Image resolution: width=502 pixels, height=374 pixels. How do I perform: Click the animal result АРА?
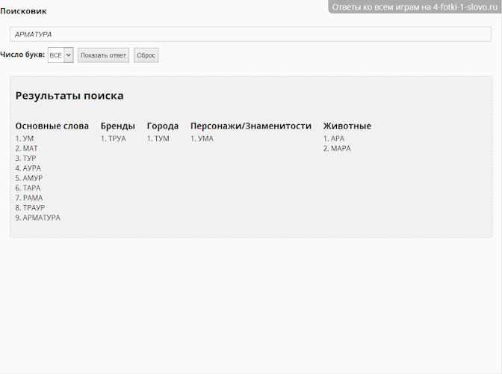[x=338, y=139]
